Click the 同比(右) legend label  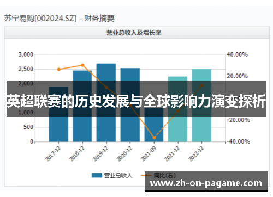click(165, 175)
